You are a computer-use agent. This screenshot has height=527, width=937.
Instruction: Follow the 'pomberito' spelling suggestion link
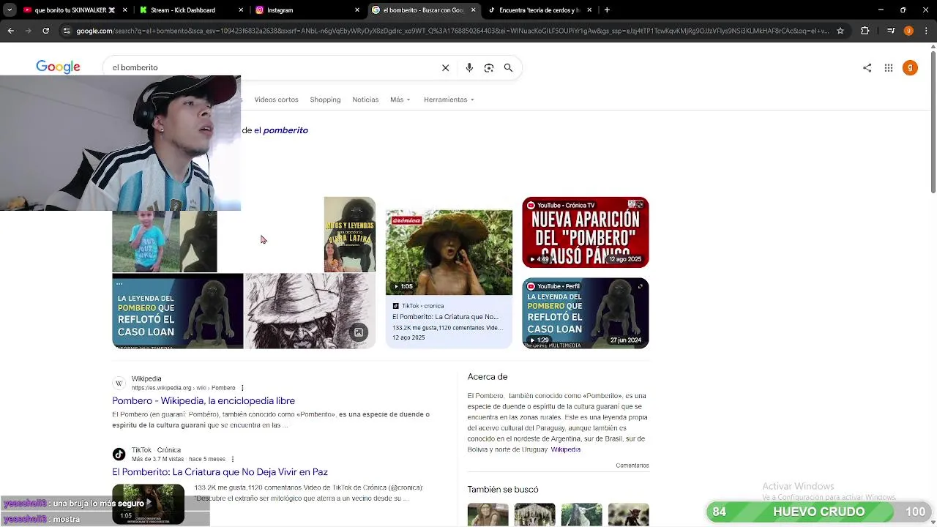285,130
